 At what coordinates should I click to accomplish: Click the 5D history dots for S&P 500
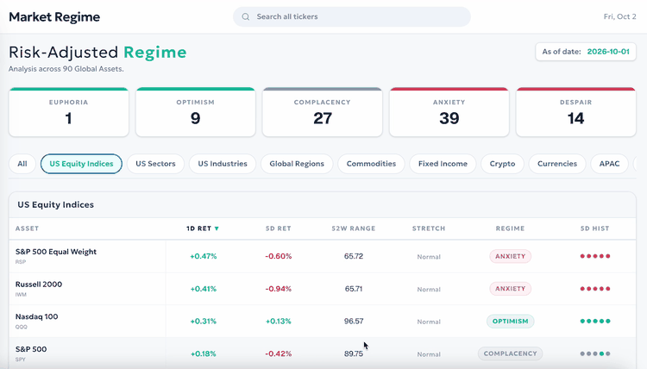point(595,353)
